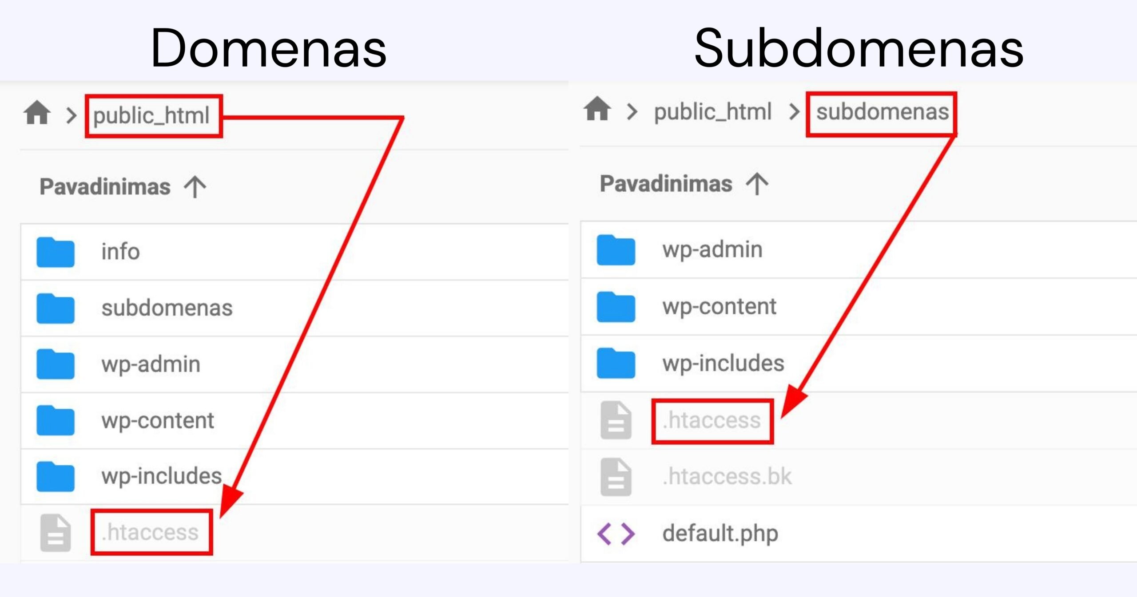Open the wp-admin folder in the left panel
1137x597 pixels.
tap(151, 364)
